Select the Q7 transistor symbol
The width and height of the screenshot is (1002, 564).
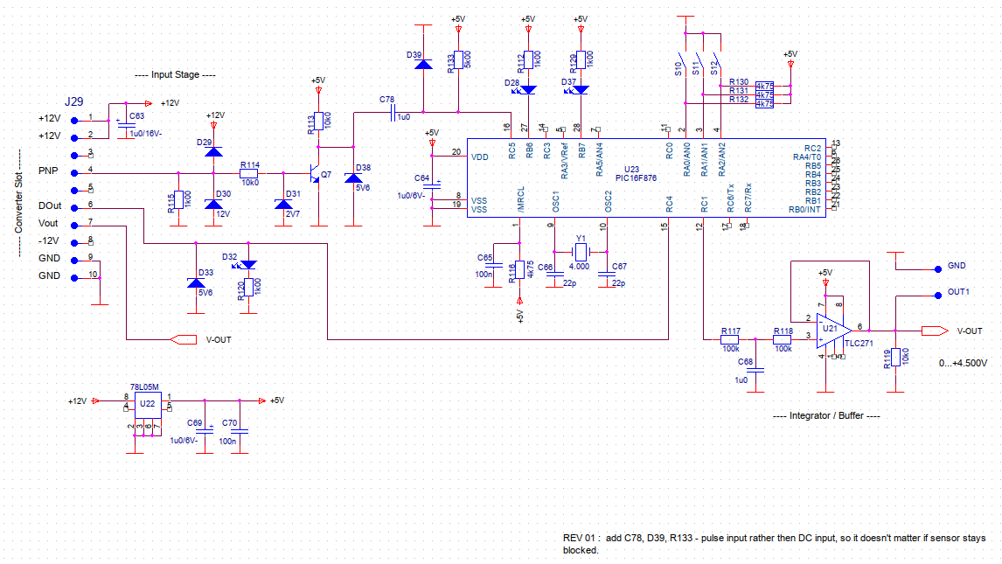pos(317,175)
